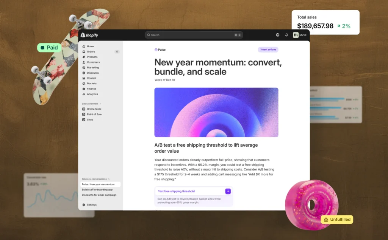This screenshot has height=240, width=388.
Task: Open the 3 next actions pill
Action: pos(268,50)
